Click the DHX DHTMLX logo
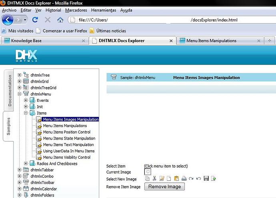Screen dimensions: 276x198 26,56
